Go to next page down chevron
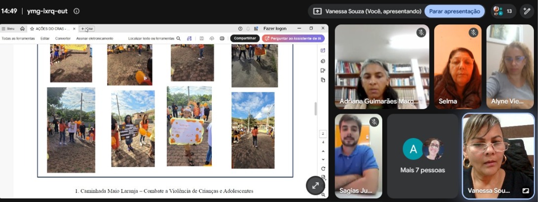 pyautogui.click(x=323, y=160)
